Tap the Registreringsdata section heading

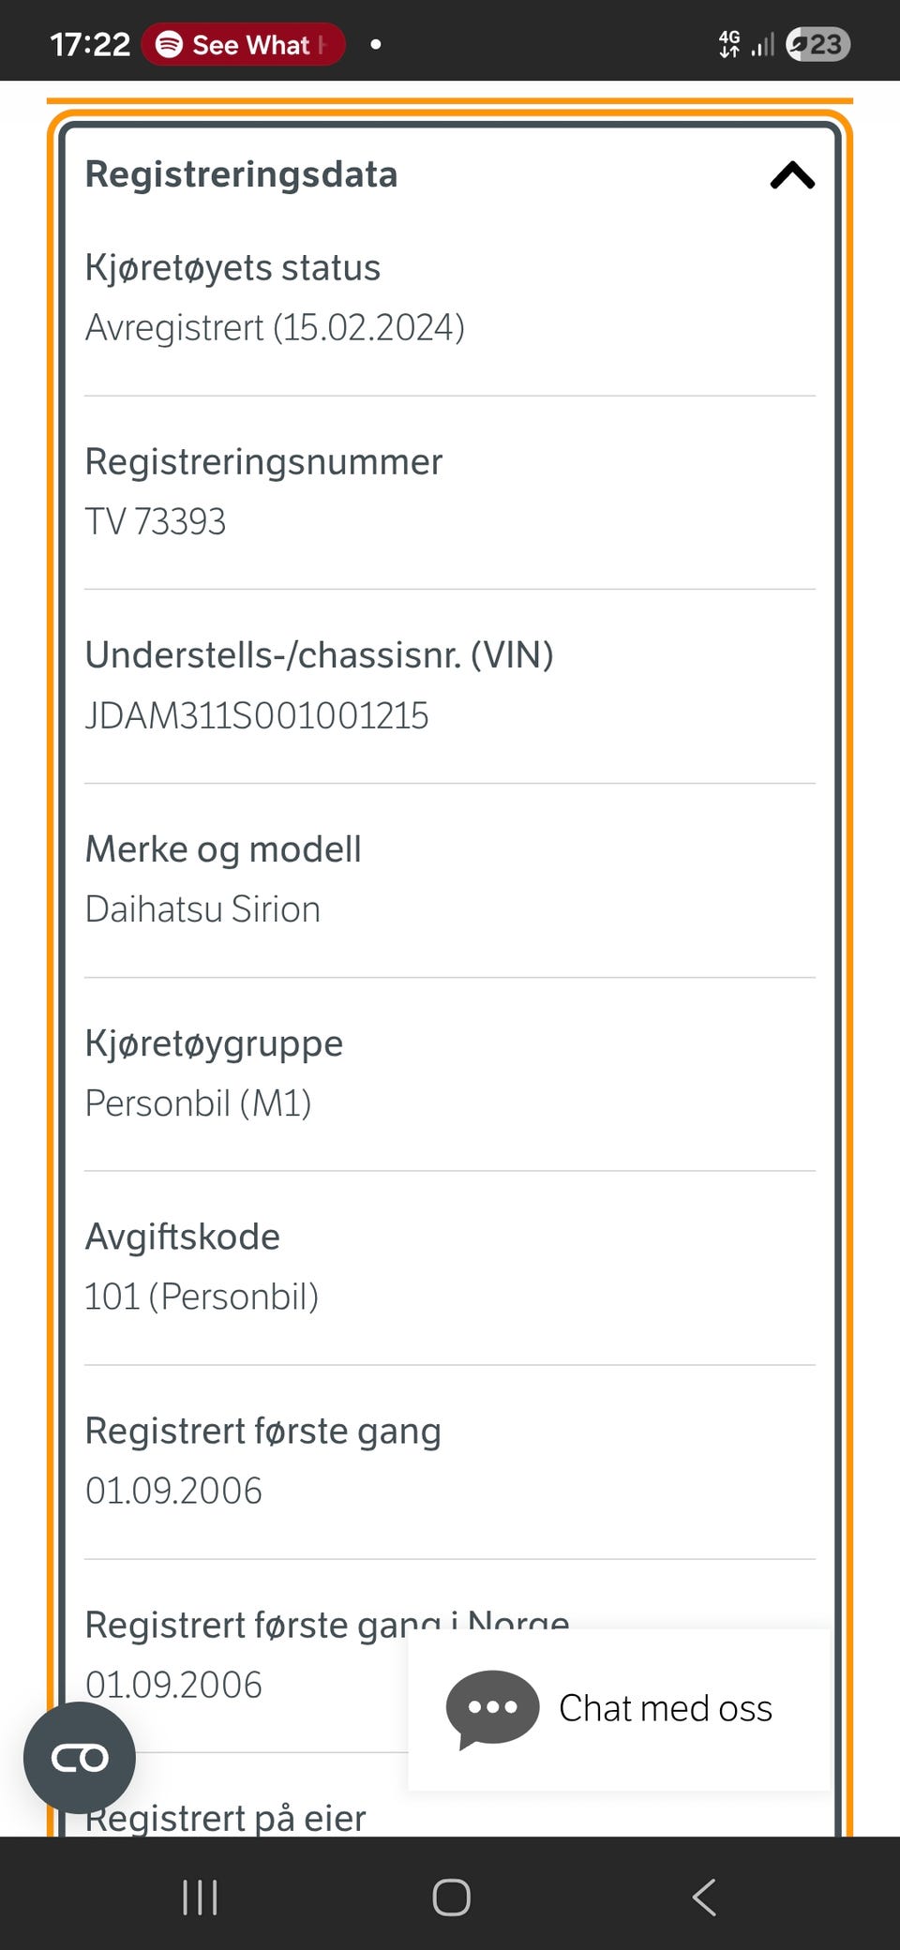coord(241,174)
